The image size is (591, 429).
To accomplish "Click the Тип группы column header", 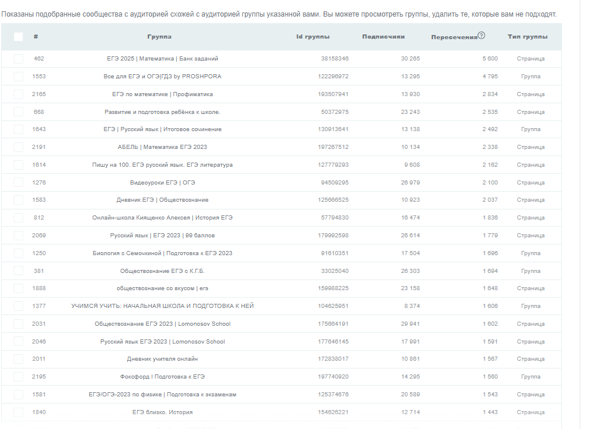I will (527, 37).
